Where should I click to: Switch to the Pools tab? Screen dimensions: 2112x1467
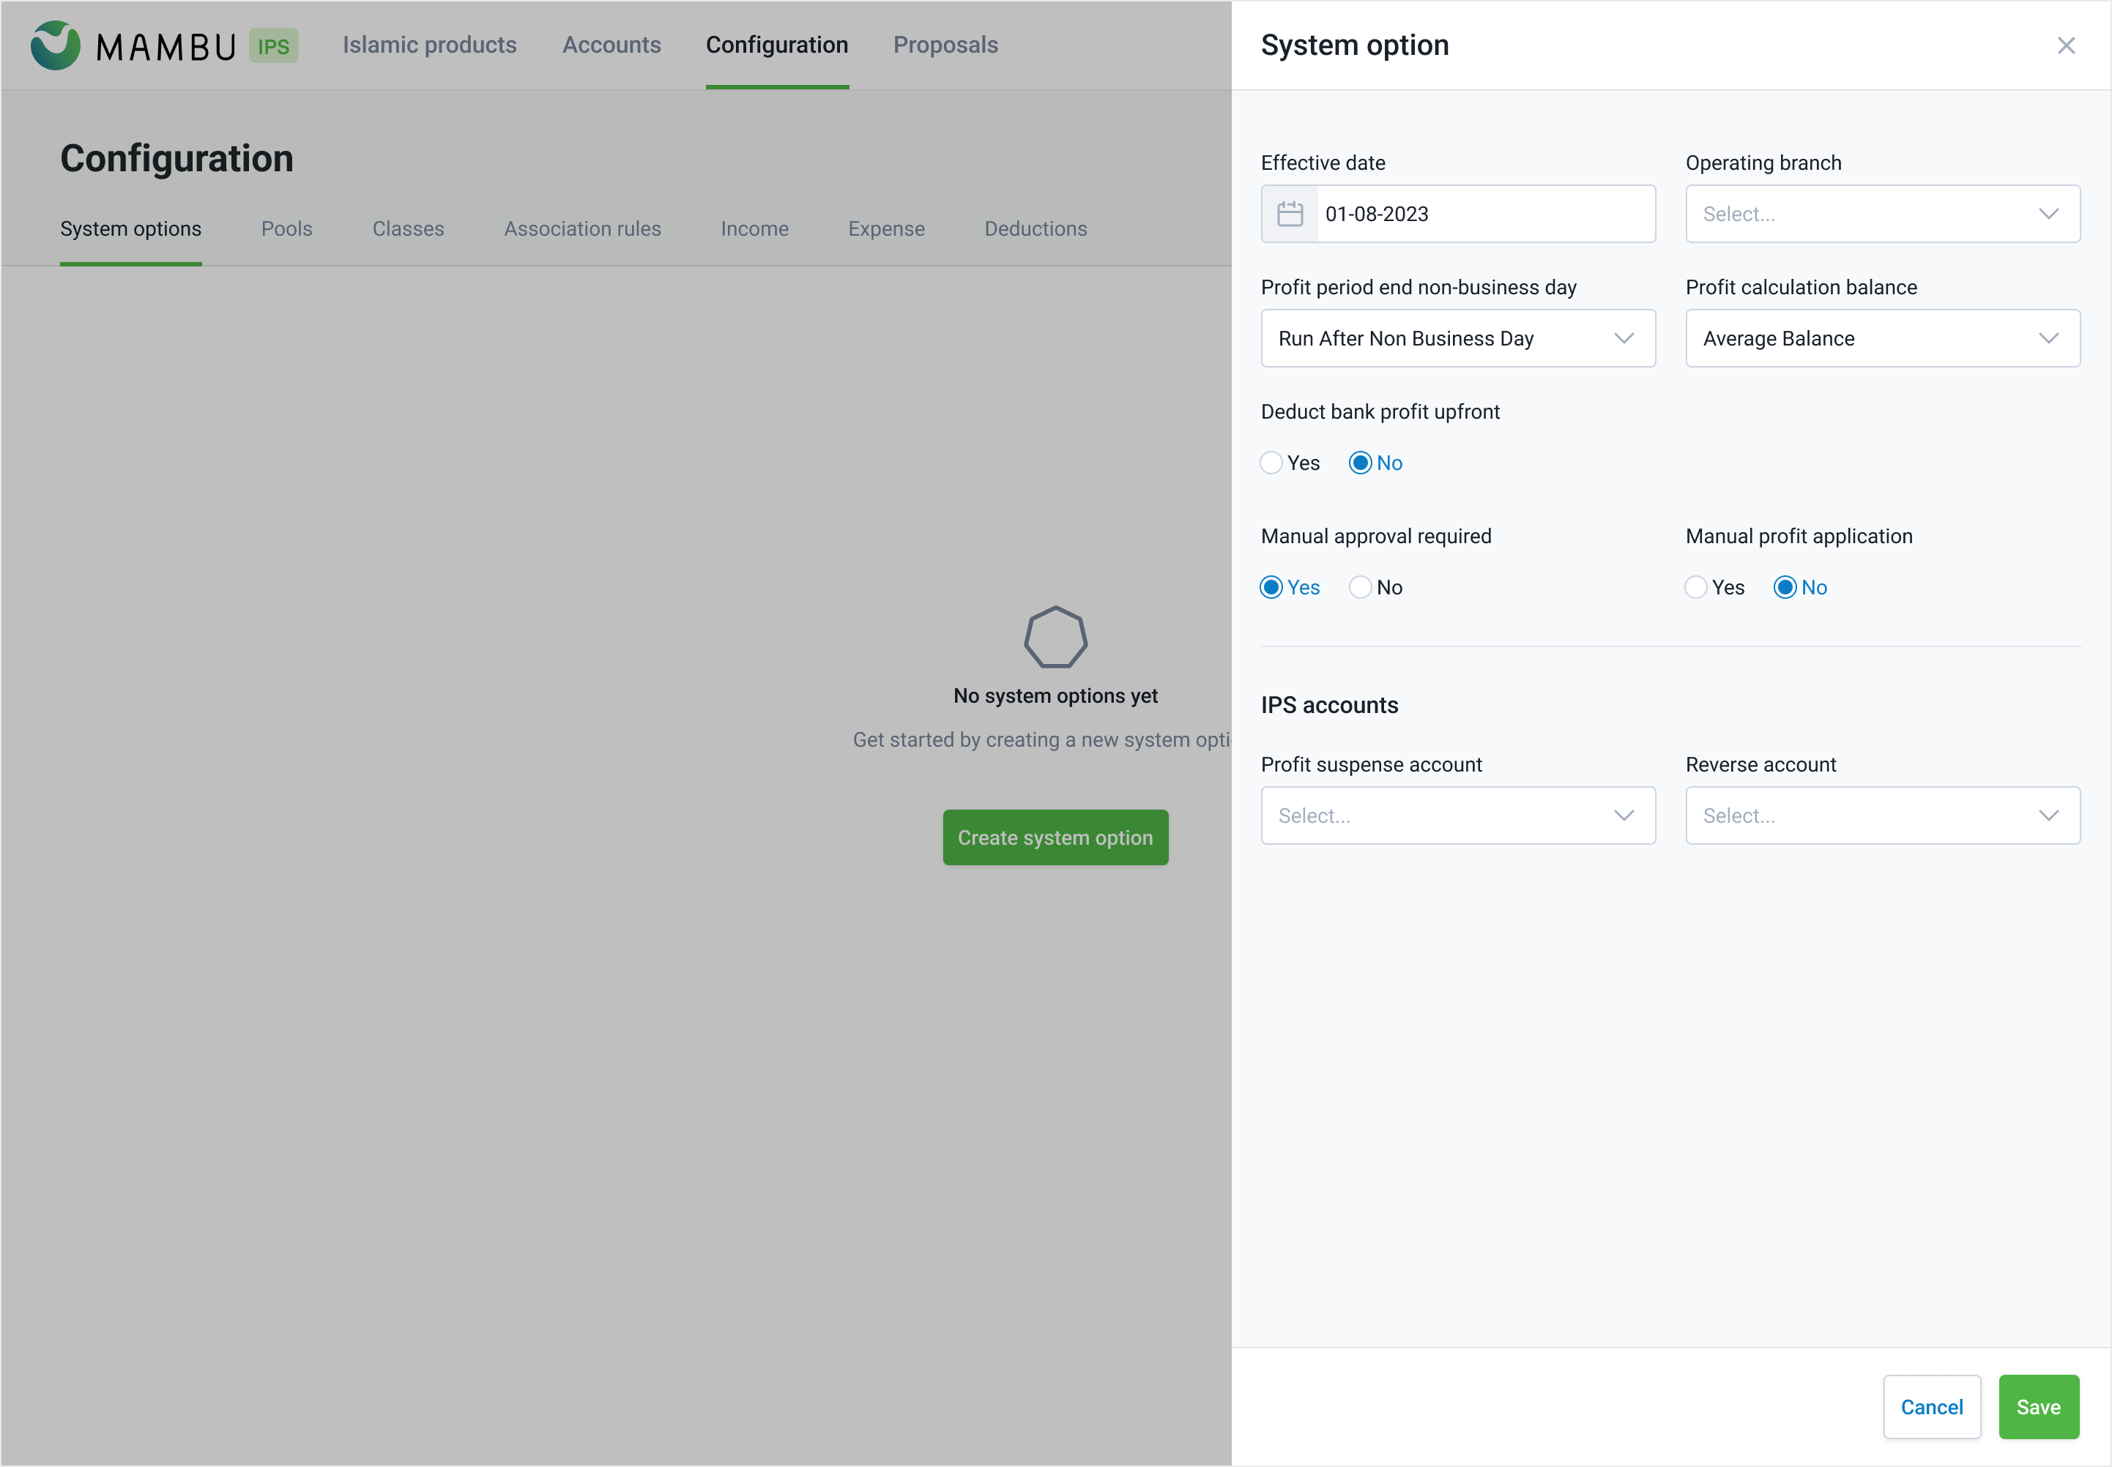coord(286,229)
